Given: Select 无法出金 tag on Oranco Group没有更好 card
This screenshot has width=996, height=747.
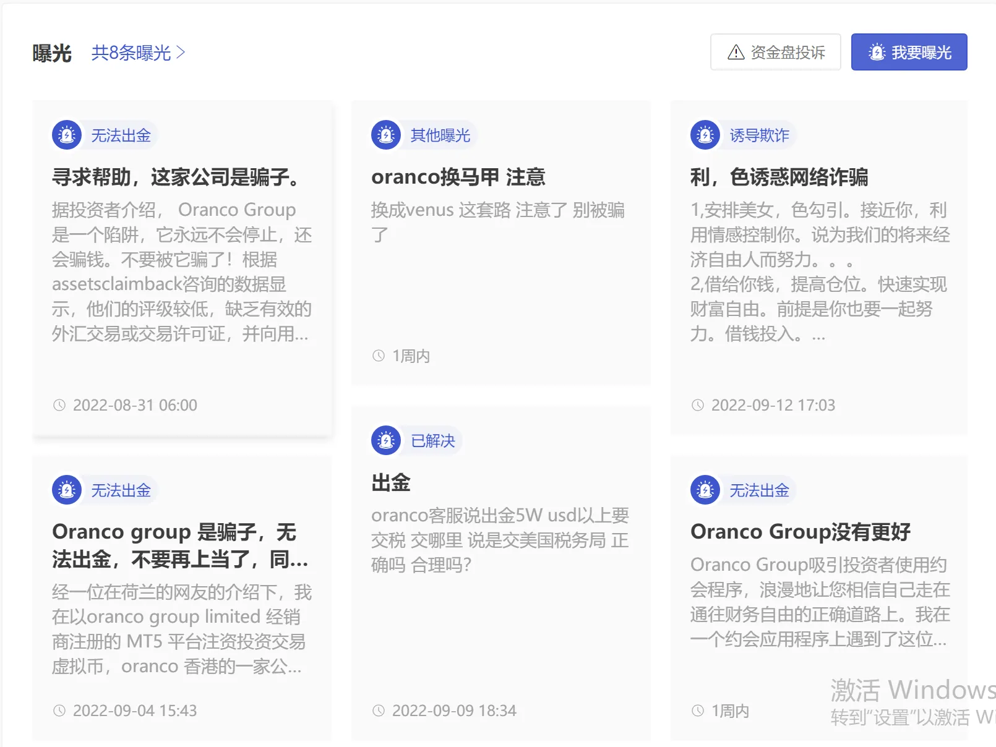Looking at the screenshot, I should [760, 490].
